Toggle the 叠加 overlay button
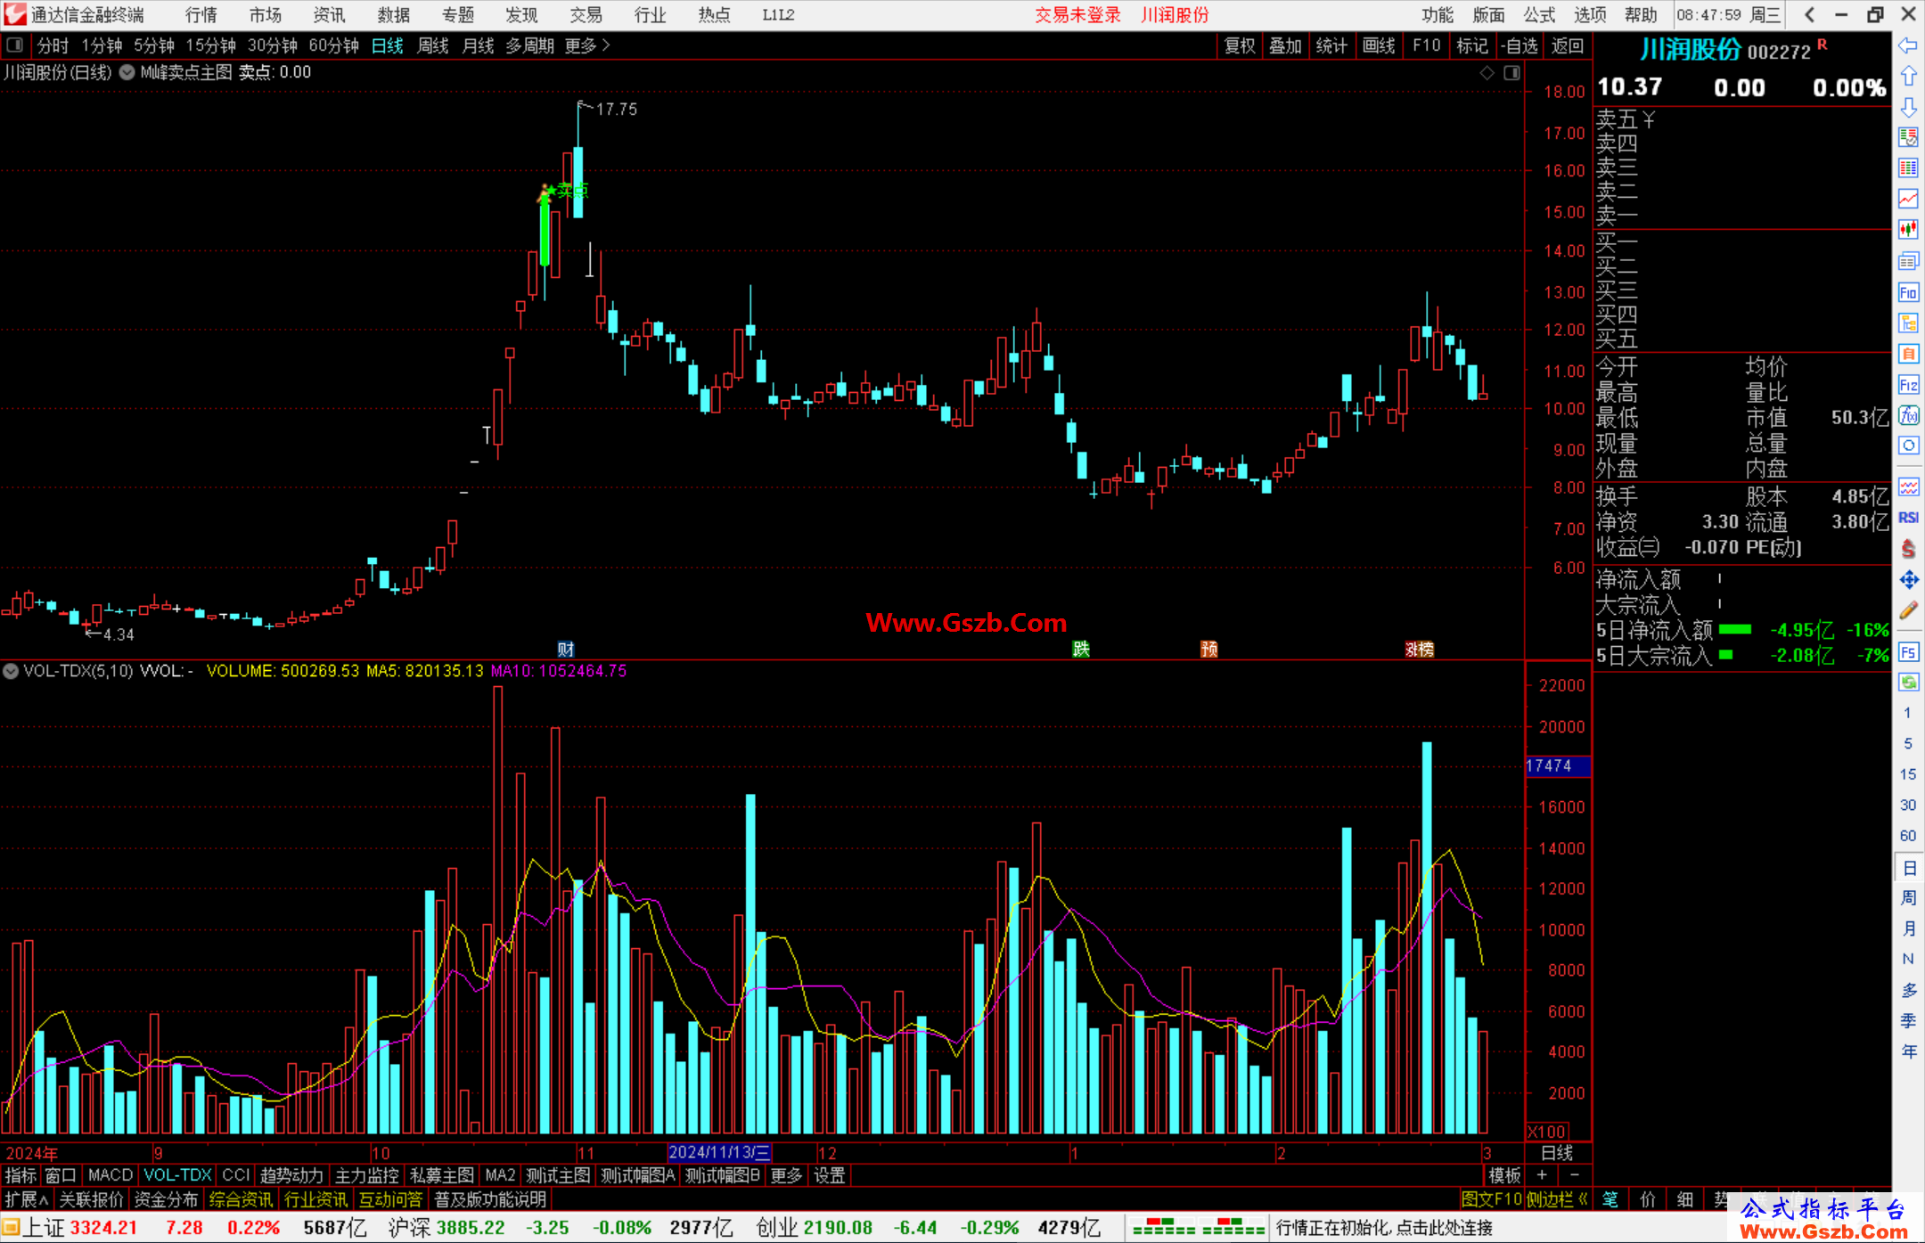The image size is (1925, 1243). pos(1285,45)
